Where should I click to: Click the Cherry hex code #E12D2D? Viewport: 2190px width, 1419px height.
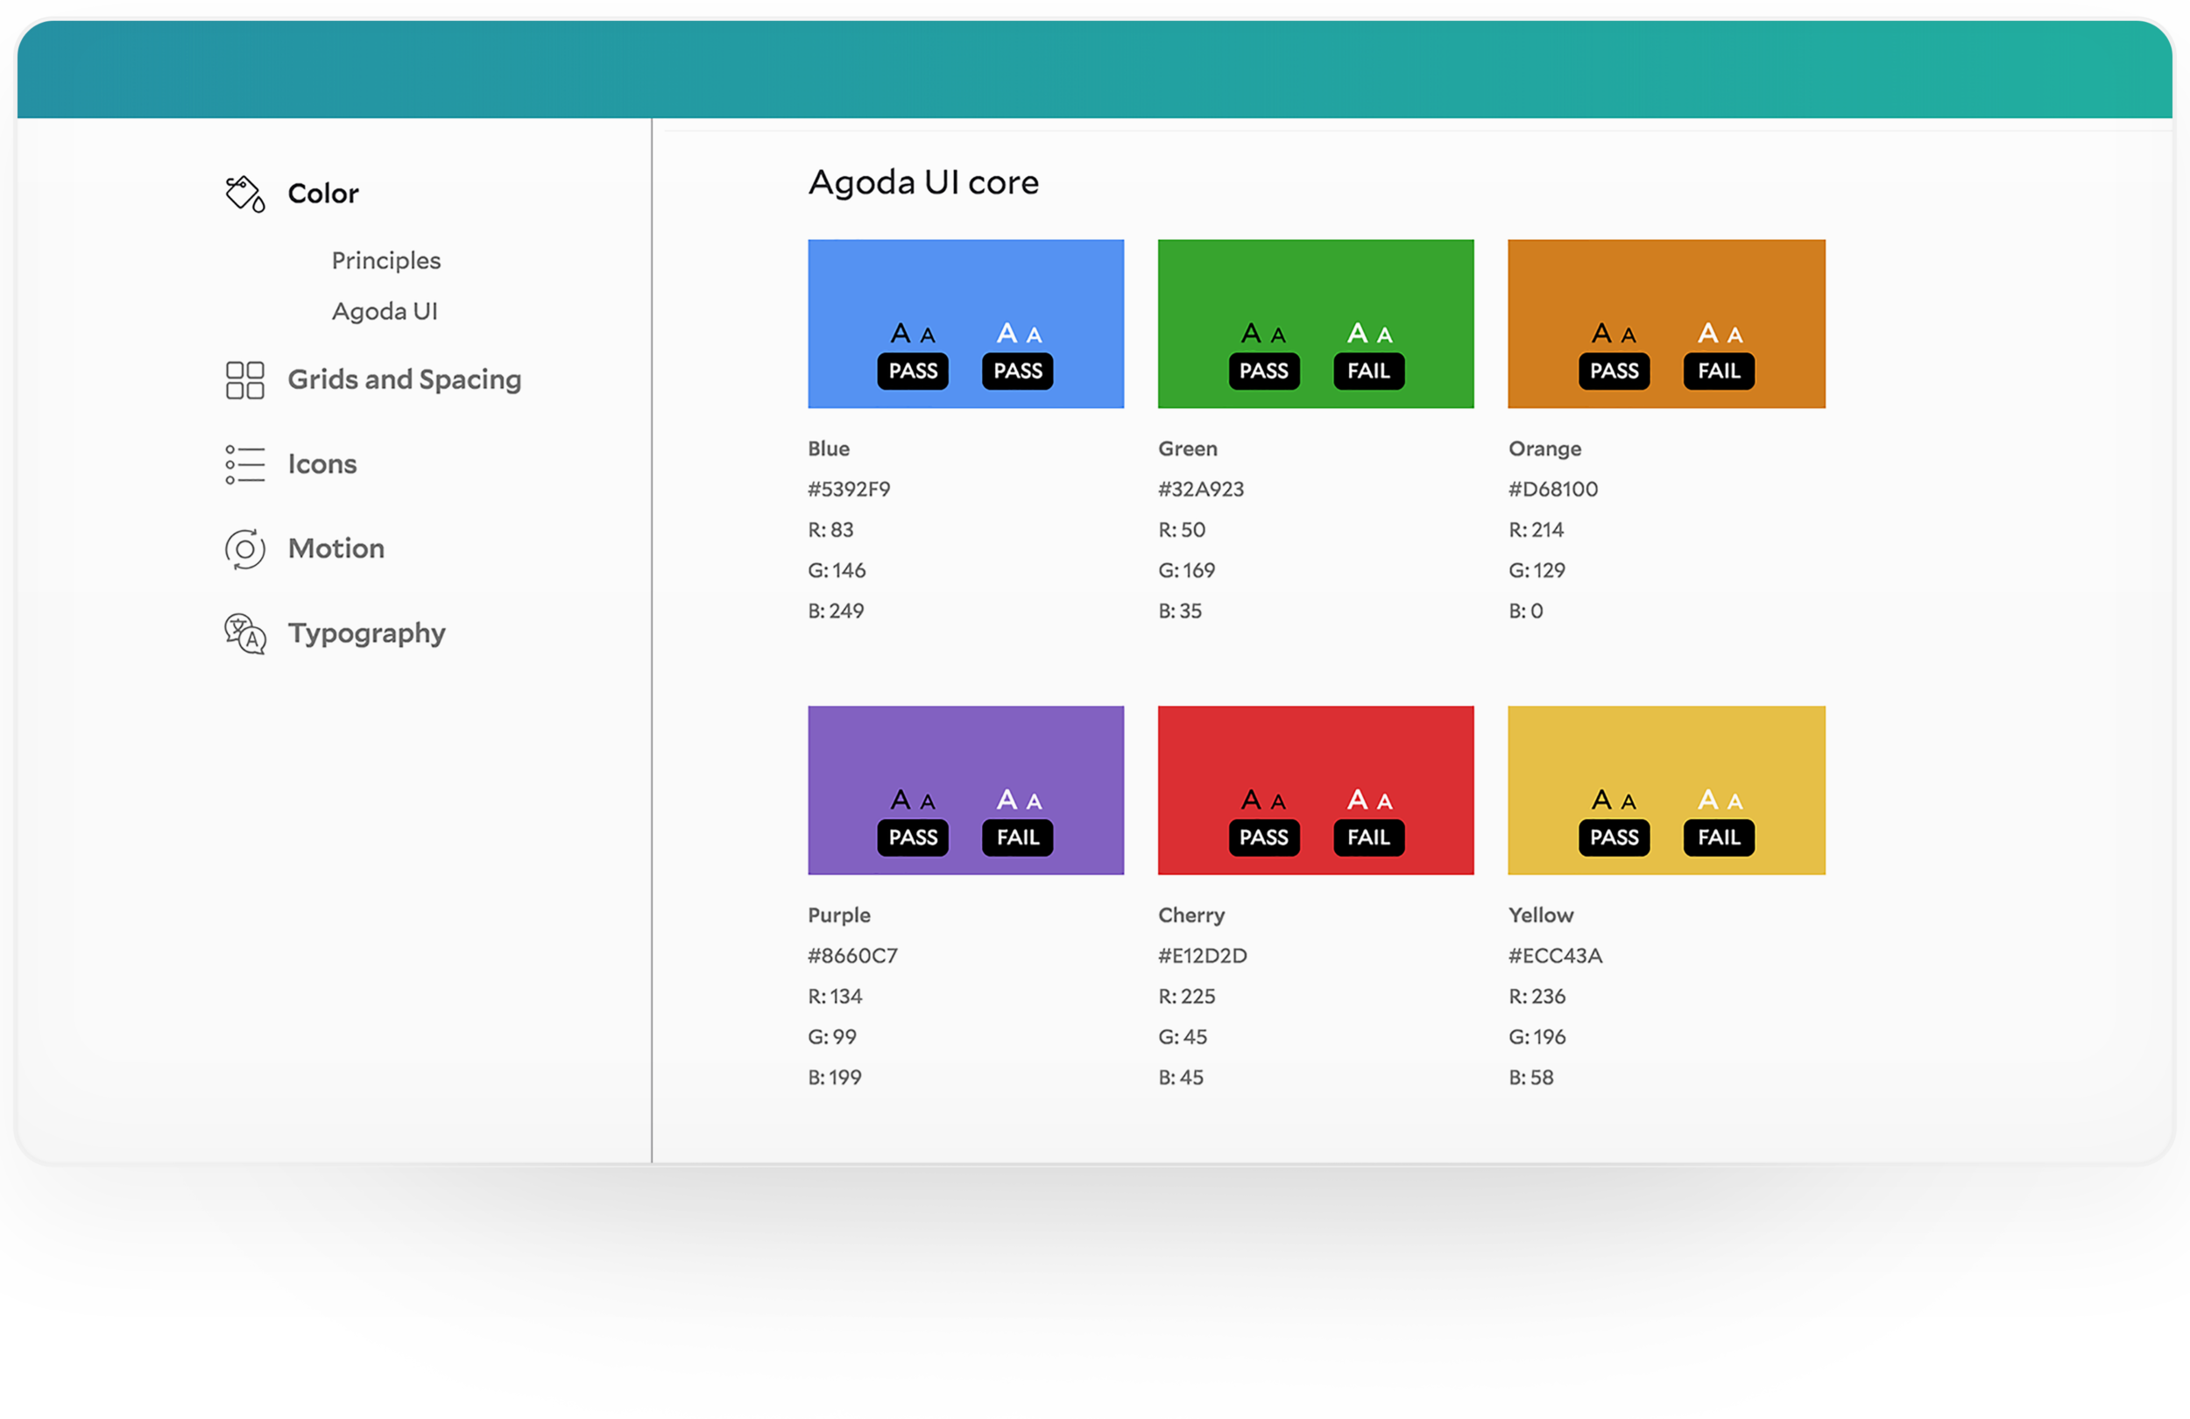(x=1202, y=956)
